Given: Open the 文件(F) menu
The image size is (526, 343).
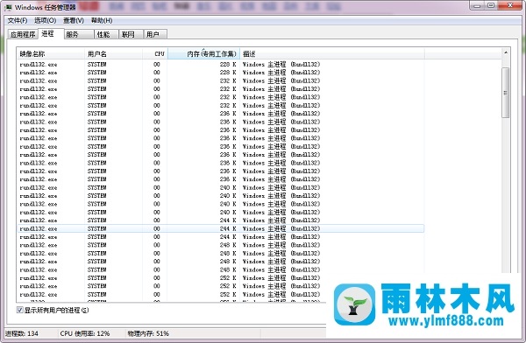Looking at the screenshot, I should coord(18,20).
